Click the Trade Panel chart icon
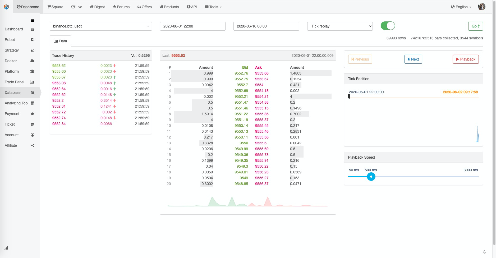Image resolution: width=496 pixels, height=258 pixels. (x=32, y=82)
